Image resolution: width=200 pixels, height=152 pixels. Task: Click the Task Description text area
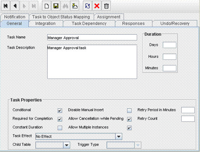[92, 62]
